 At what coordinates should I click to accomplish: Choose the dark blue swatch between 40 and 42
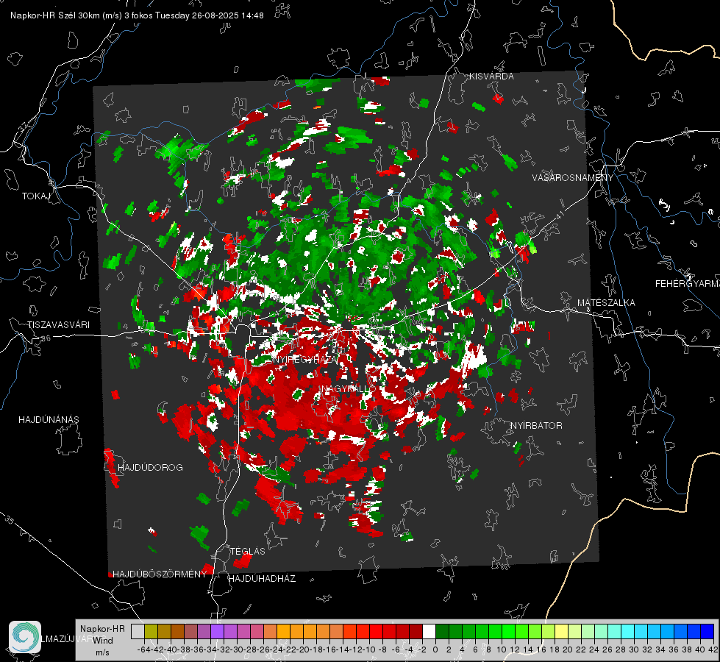coord(707,631)
